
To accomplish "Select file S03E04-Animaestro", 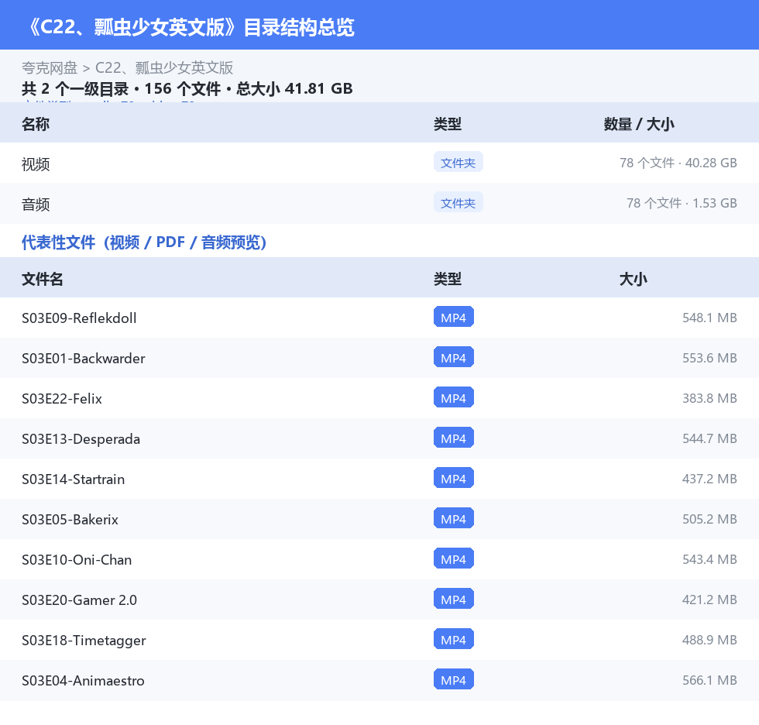I will point(83,681).
